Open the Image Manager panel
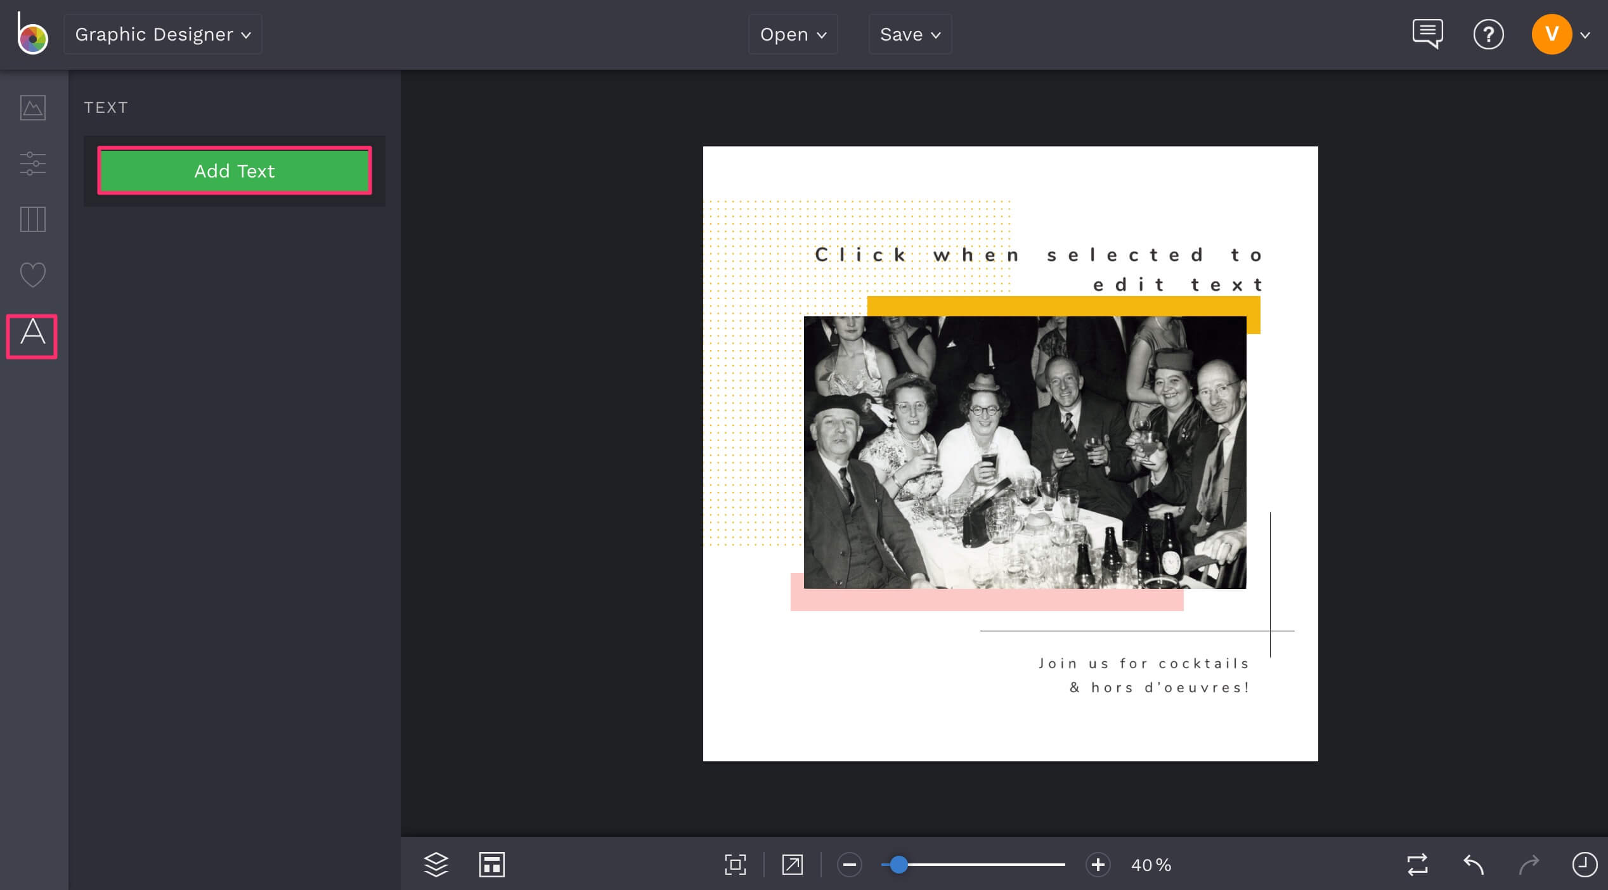1608x890 pixels. pos(31,108)
